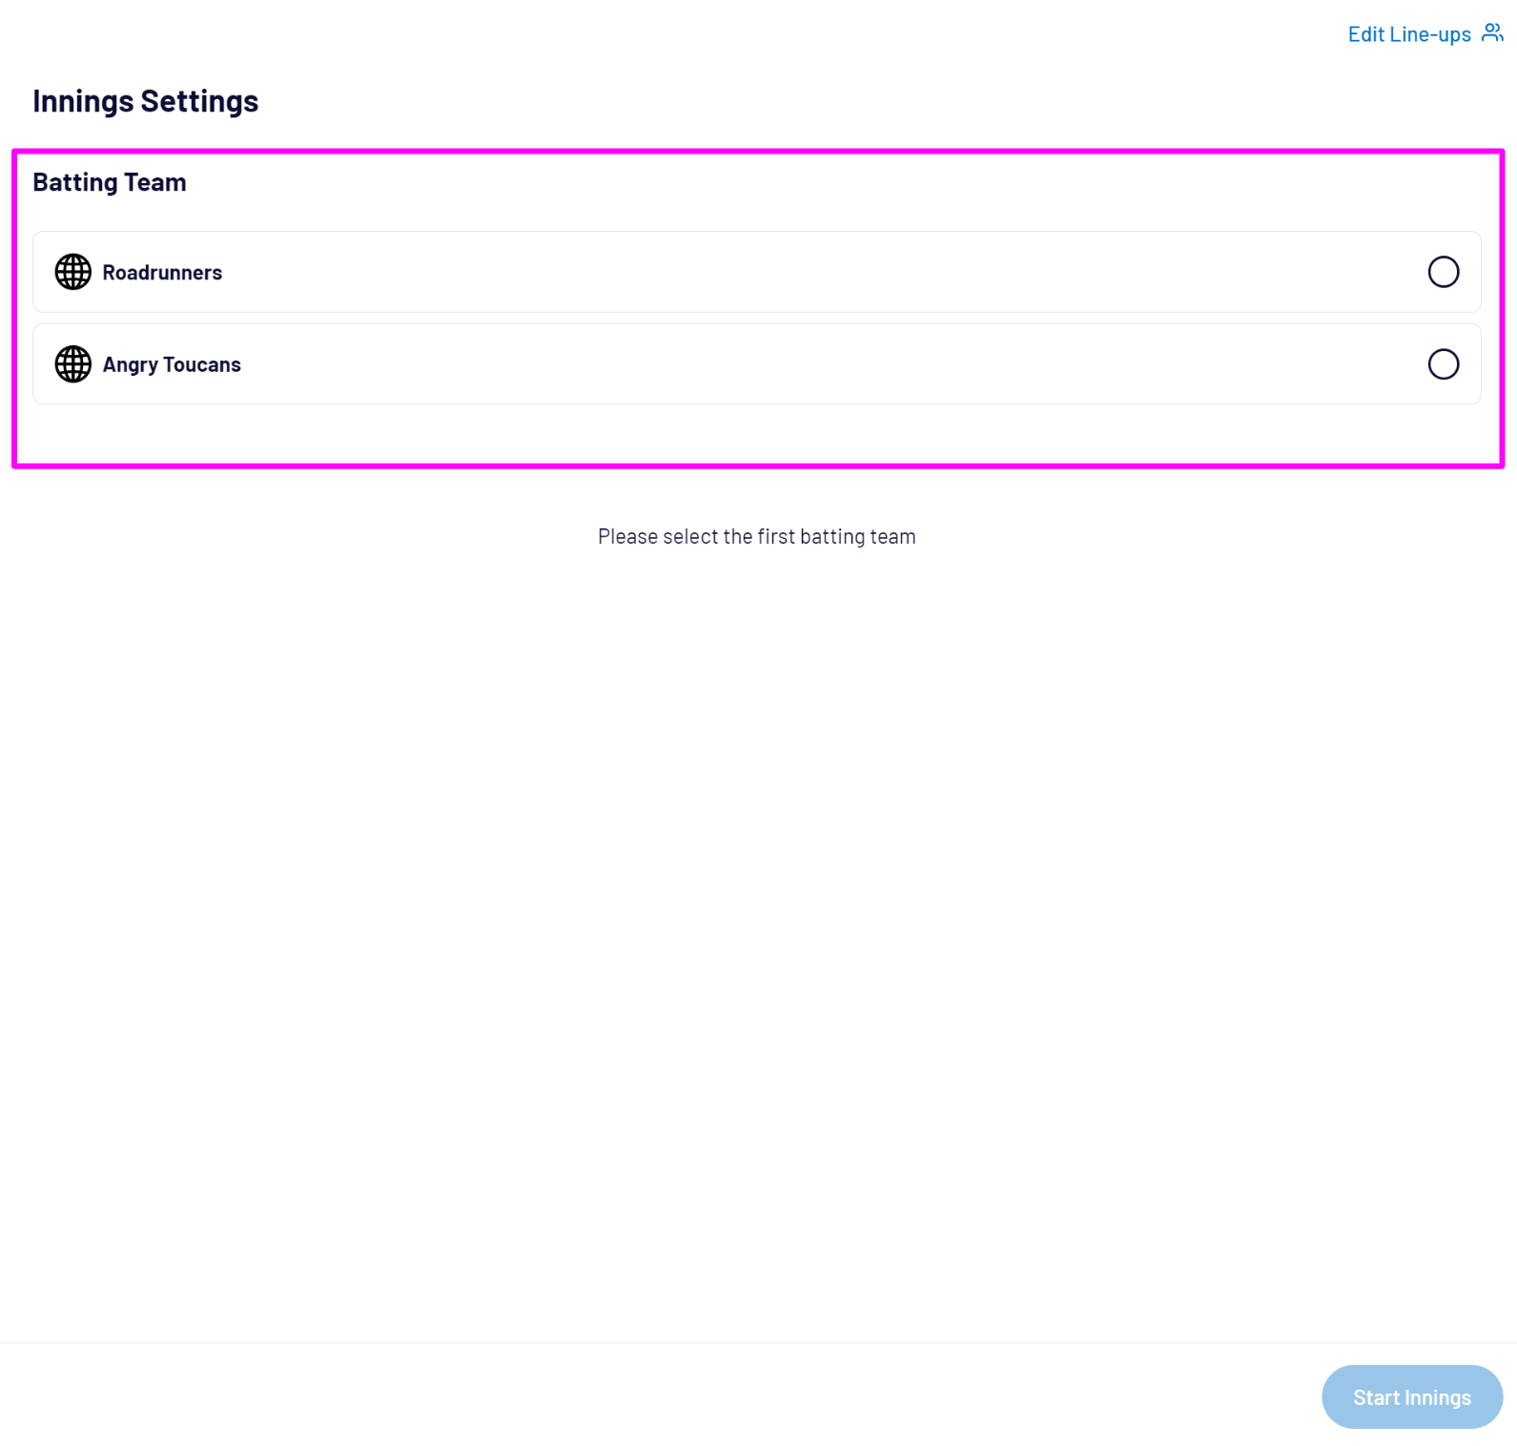The height and width of the screenshot is (1446, 1517).
Task: Click the 'Please select the first batting team' message
Action: [x=756, y=537]
